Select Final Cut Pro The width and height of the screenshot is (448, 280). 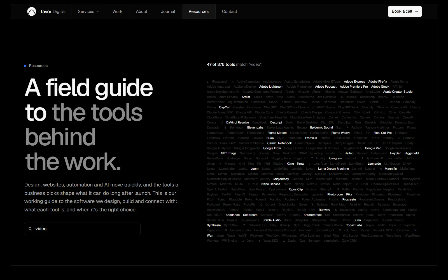point(382,133)
